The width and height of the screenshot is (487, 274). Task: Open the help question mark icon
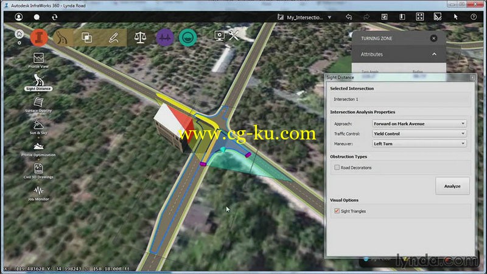click(474, 17)
